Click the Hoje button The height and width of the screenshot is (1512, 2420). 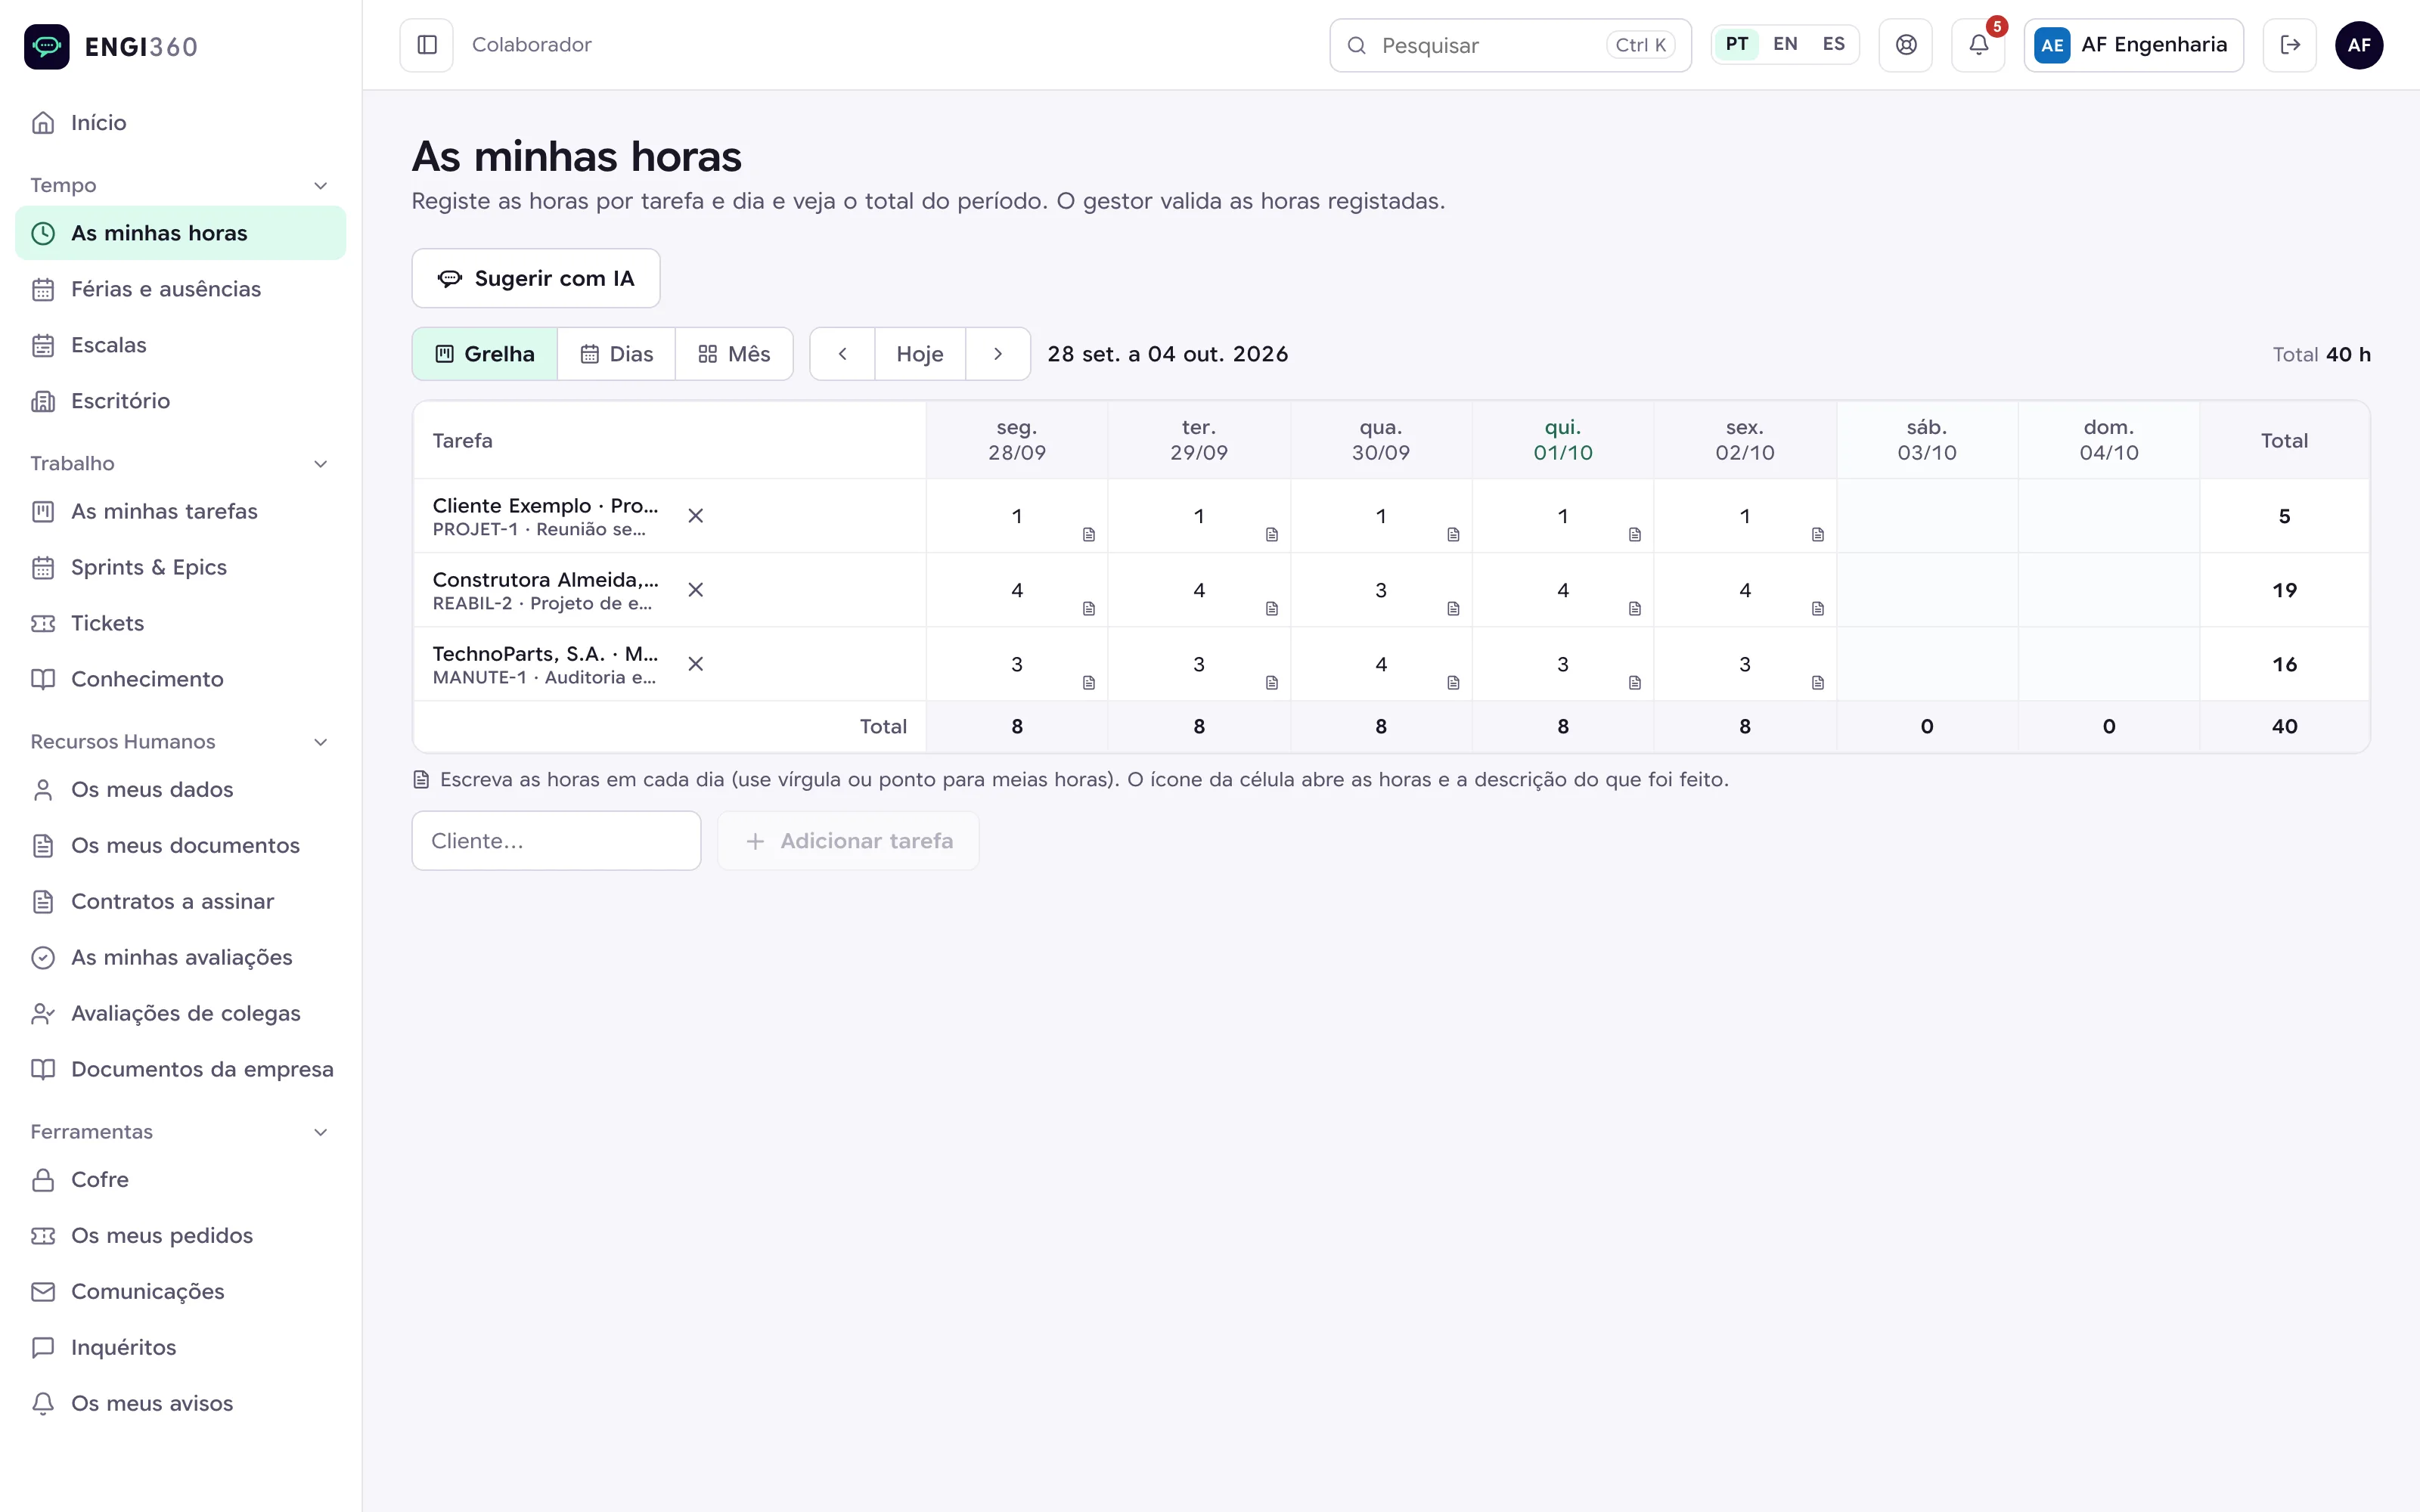tap(920, 354)
